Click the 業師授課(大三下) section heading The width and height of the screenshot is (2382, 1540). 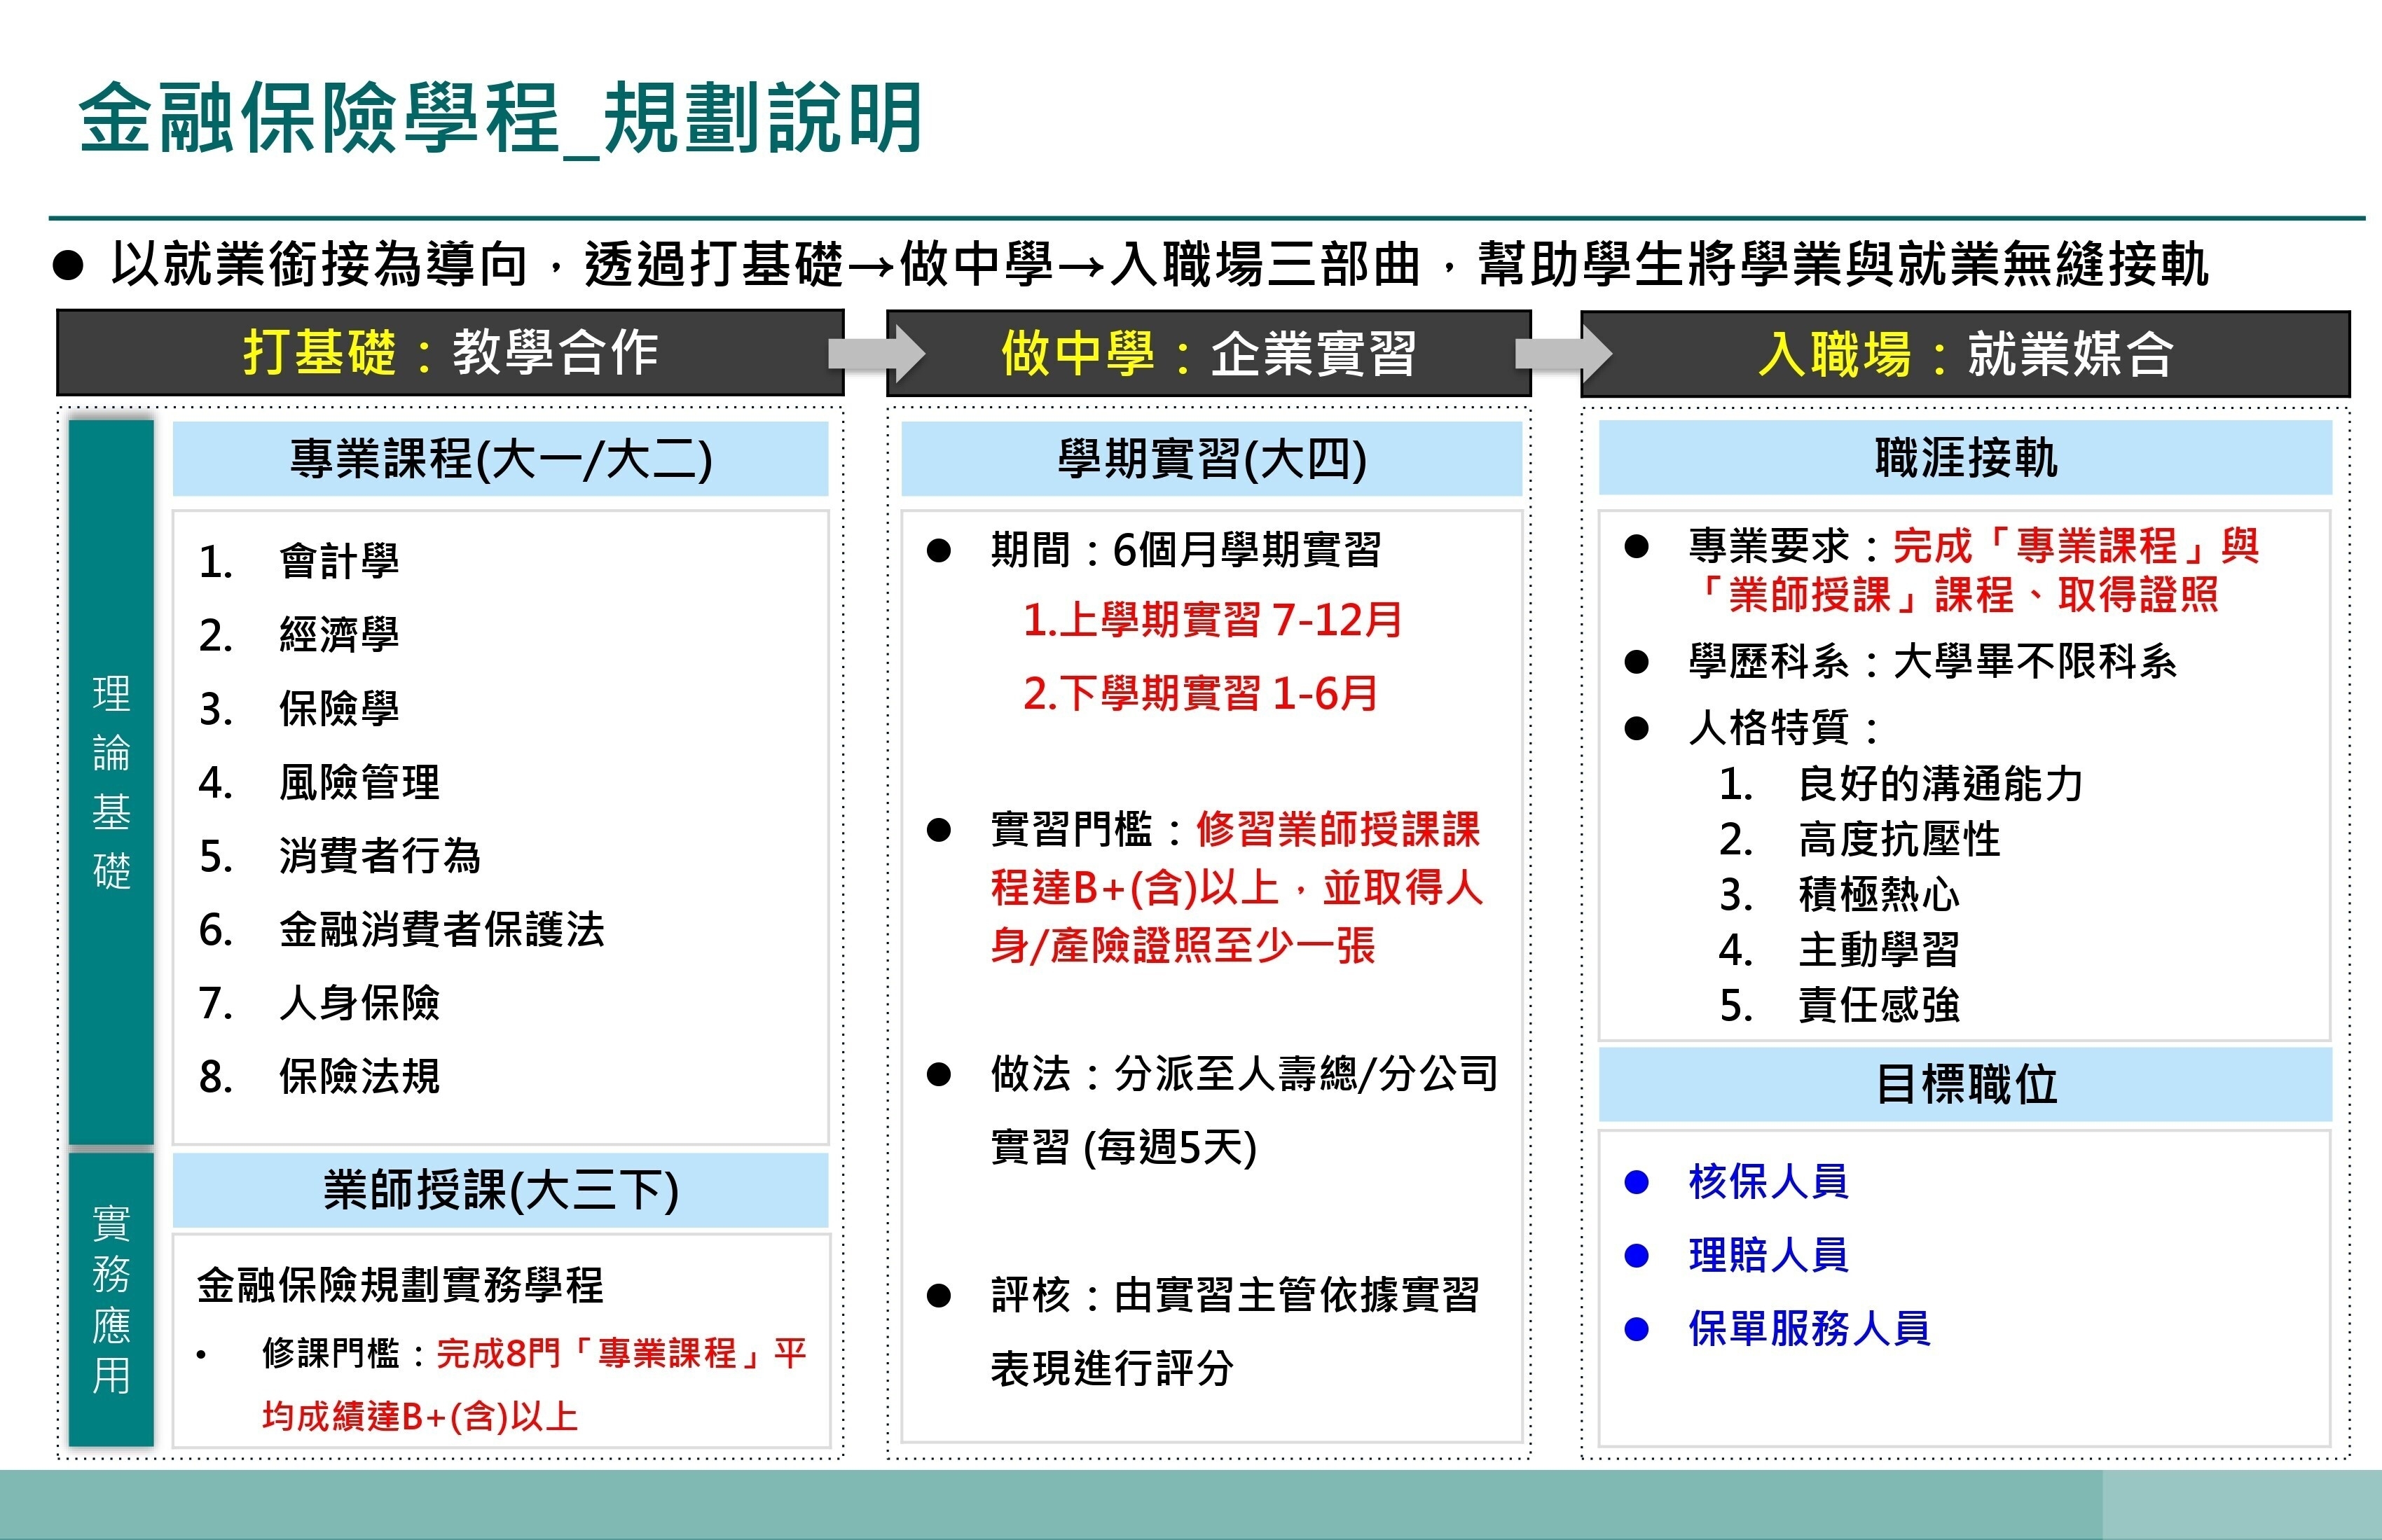pos(500,1190)
